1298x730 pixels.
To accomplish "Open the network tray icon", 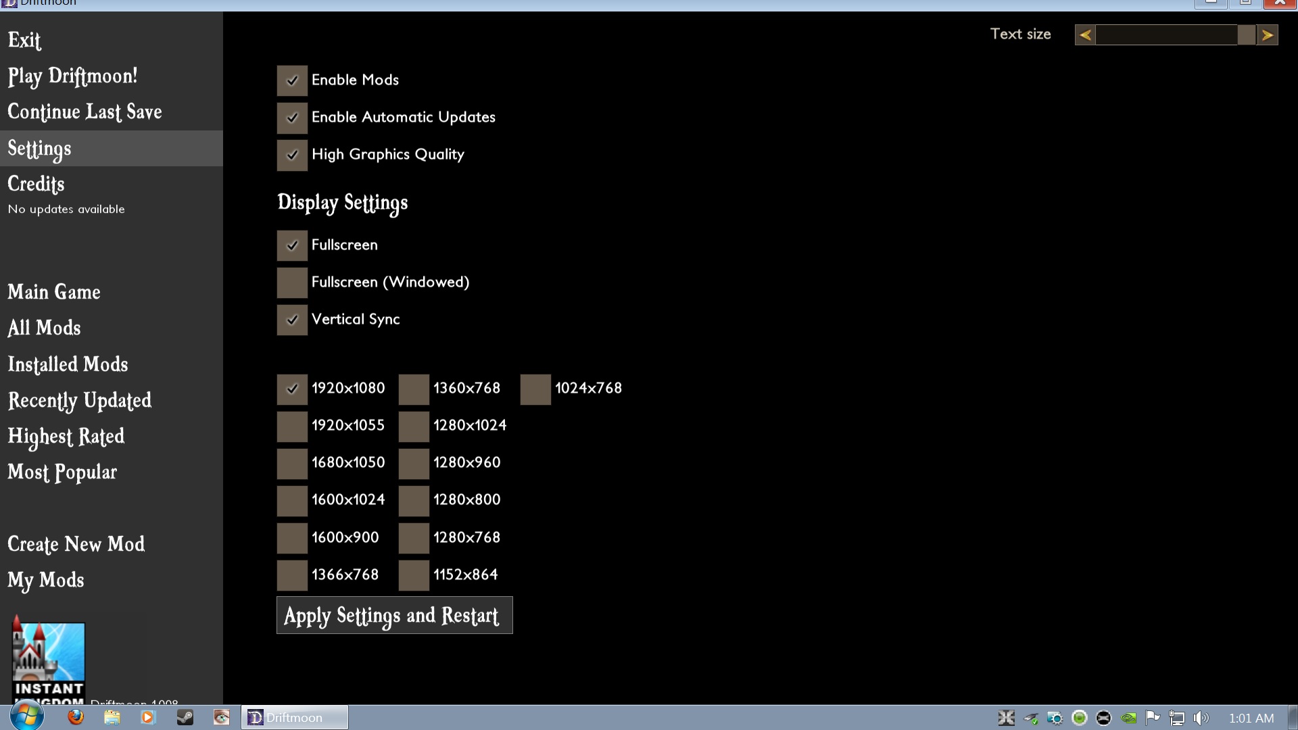I will click(x=1177, y=718).
